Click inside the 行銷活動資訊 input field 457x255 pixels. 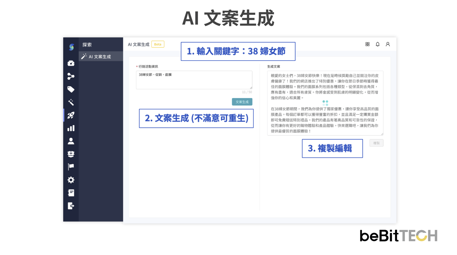pos(194,80)
